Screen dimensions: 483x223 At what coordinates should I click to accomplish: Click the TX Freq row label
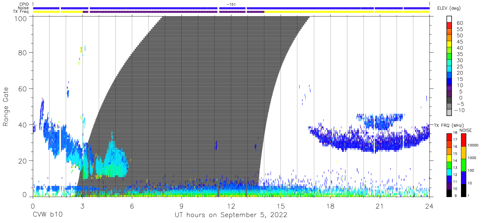click(21, 11)
